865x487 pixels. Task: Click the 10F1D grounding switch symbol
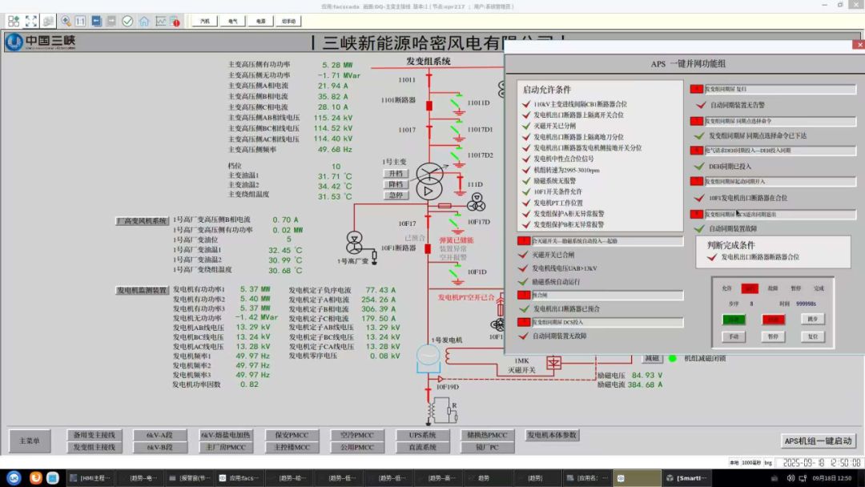[x=457, y=273]
